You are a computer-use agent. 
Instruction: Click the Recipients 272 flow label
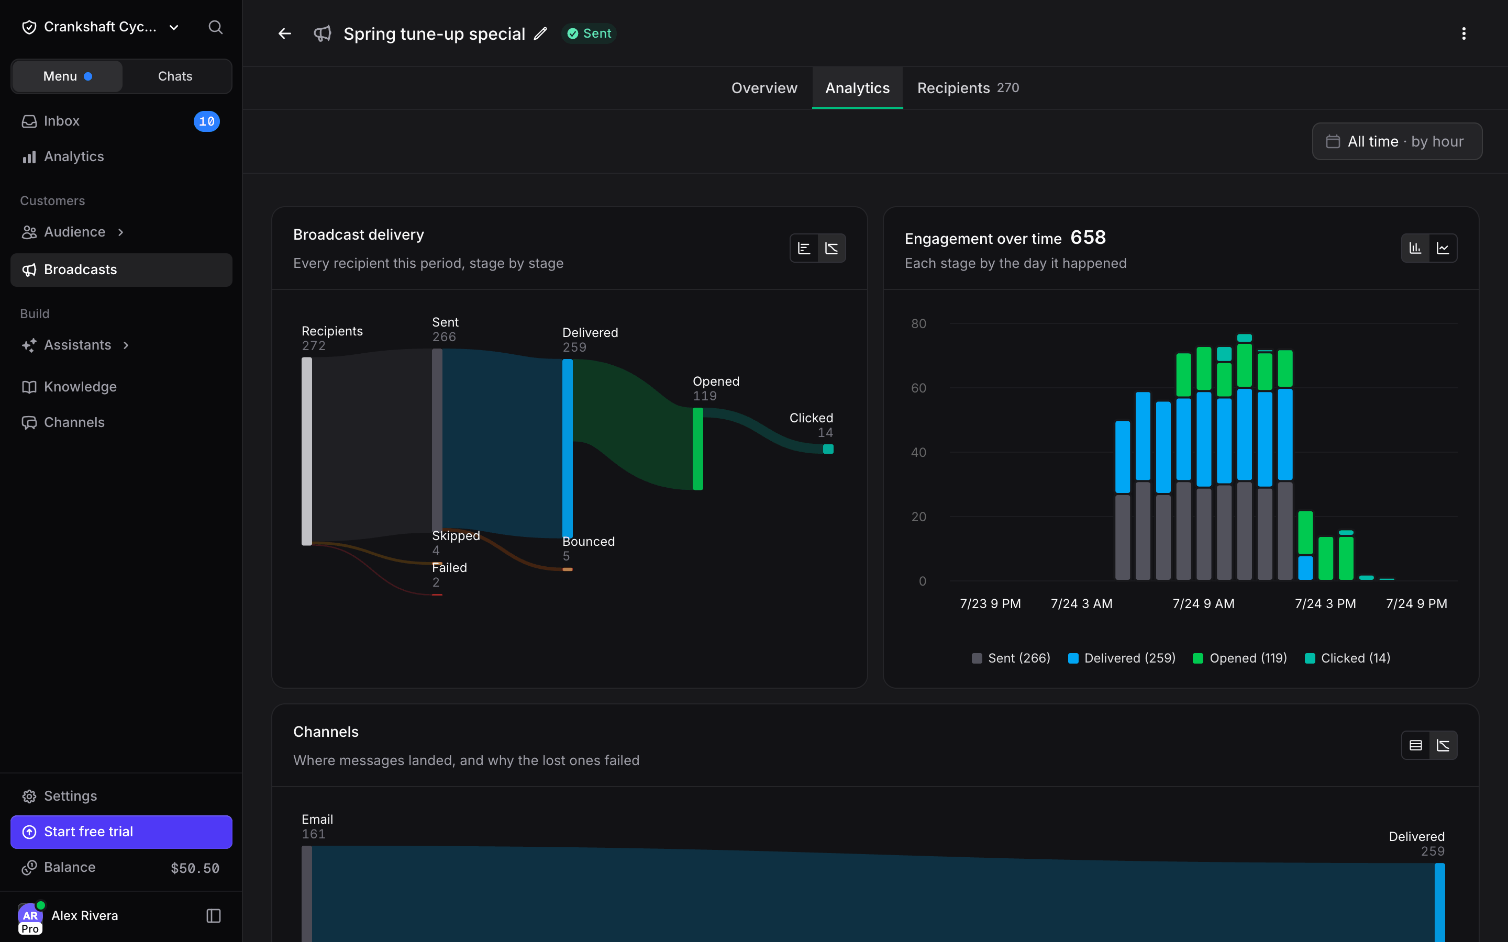coord(332,338)
